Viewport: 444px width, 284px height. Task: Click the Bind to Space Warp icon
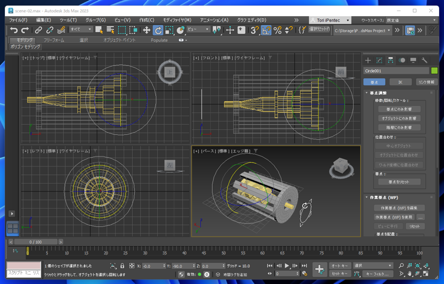[61, 30]
